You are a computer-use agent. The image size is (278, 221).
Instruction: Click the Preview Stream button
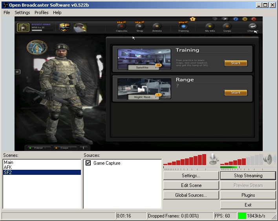coord(248,185)
